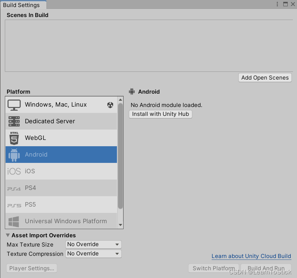Click the platform list scrollbar thumb
297x278 pixels.
[120, 156]
